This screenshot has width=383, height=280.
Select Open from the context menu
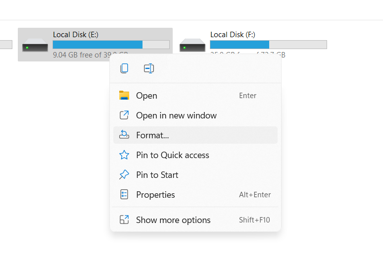tap(195, 96)
